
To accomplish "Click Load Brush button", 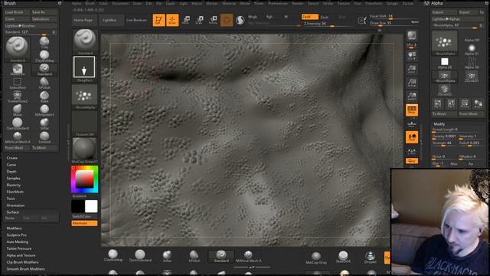I will [x=18, y=12].
